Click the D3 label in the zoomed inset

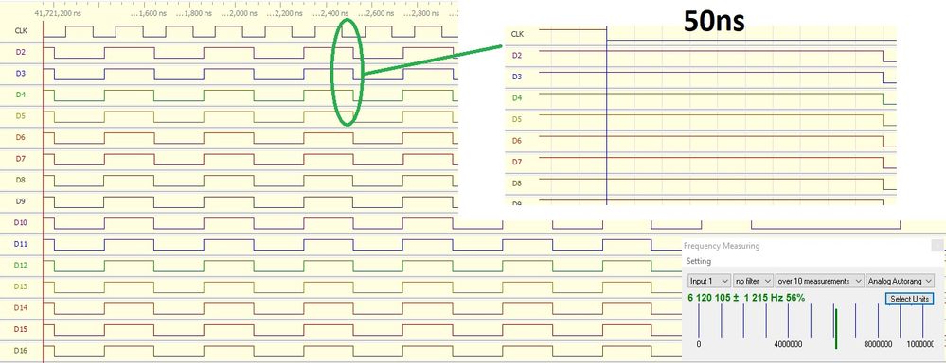pyautogui.click(x=517, y=77)
